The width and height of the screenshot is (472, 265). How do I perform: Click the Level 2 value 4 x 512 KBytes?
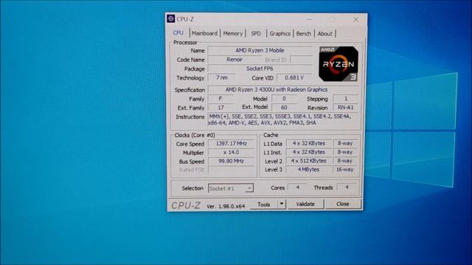click(309, 160)
